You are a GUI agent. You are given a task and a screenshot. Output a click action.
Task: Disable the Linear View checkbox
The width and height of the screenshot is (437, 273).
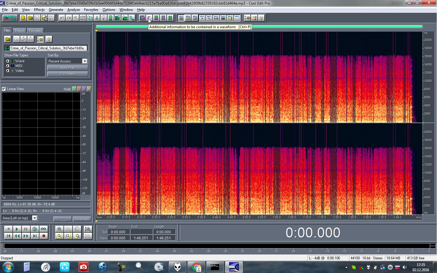[x=4, y=89]
